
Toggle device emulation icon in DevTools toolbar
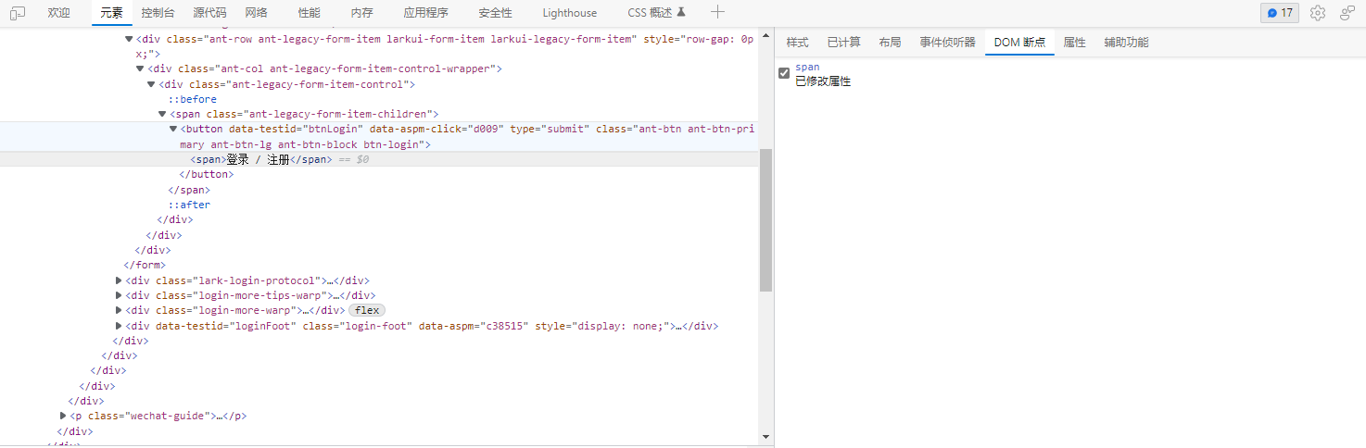[x=18, y=13]
